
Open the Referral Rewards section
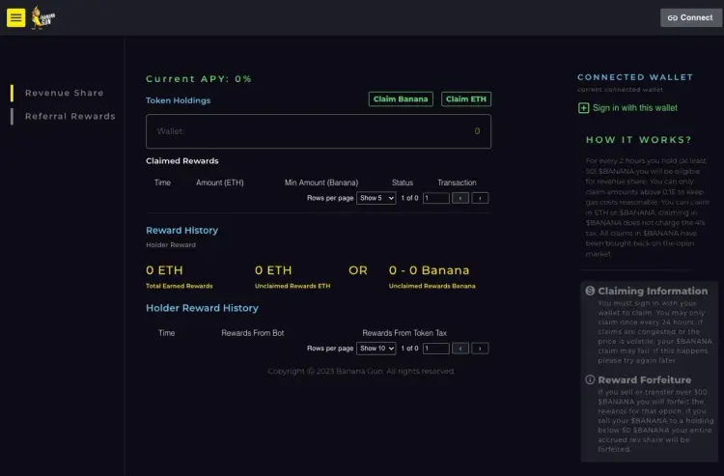click(70, 116)
